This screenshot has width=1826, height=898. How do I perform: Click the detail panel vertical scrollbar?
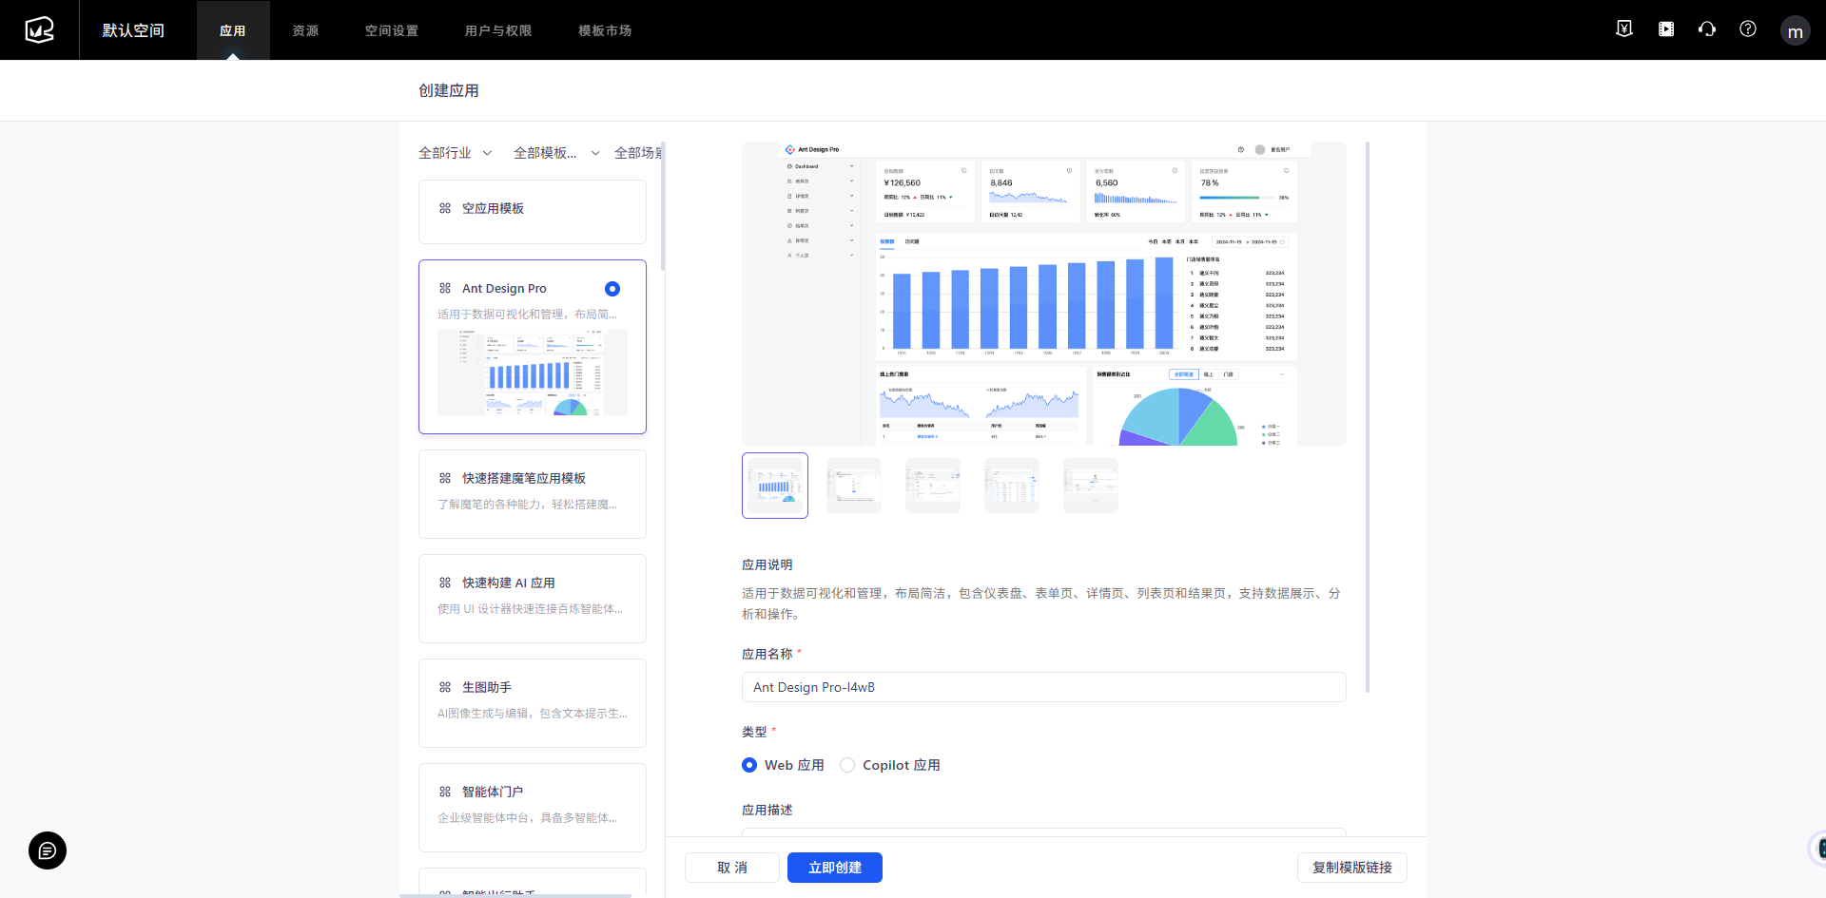point(1368,417)
